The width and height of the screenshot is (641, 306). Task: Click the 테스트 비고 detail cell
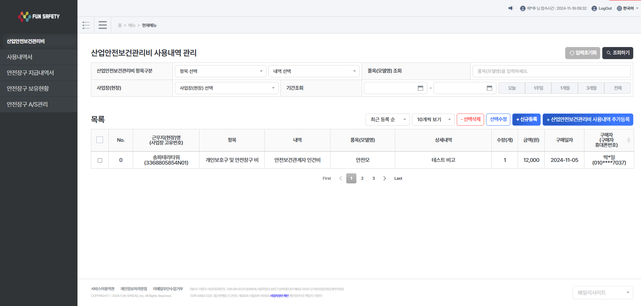(443, 160)
